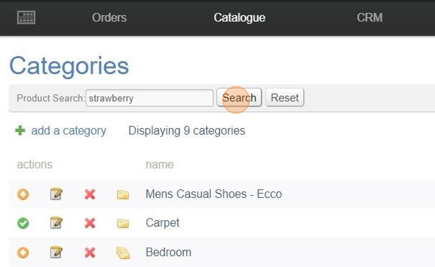Image resolution: width=435 pixels, height=267 pixels.
Task: Edit the Mens Casual Shoes - Ecco category
Action: 56,194
